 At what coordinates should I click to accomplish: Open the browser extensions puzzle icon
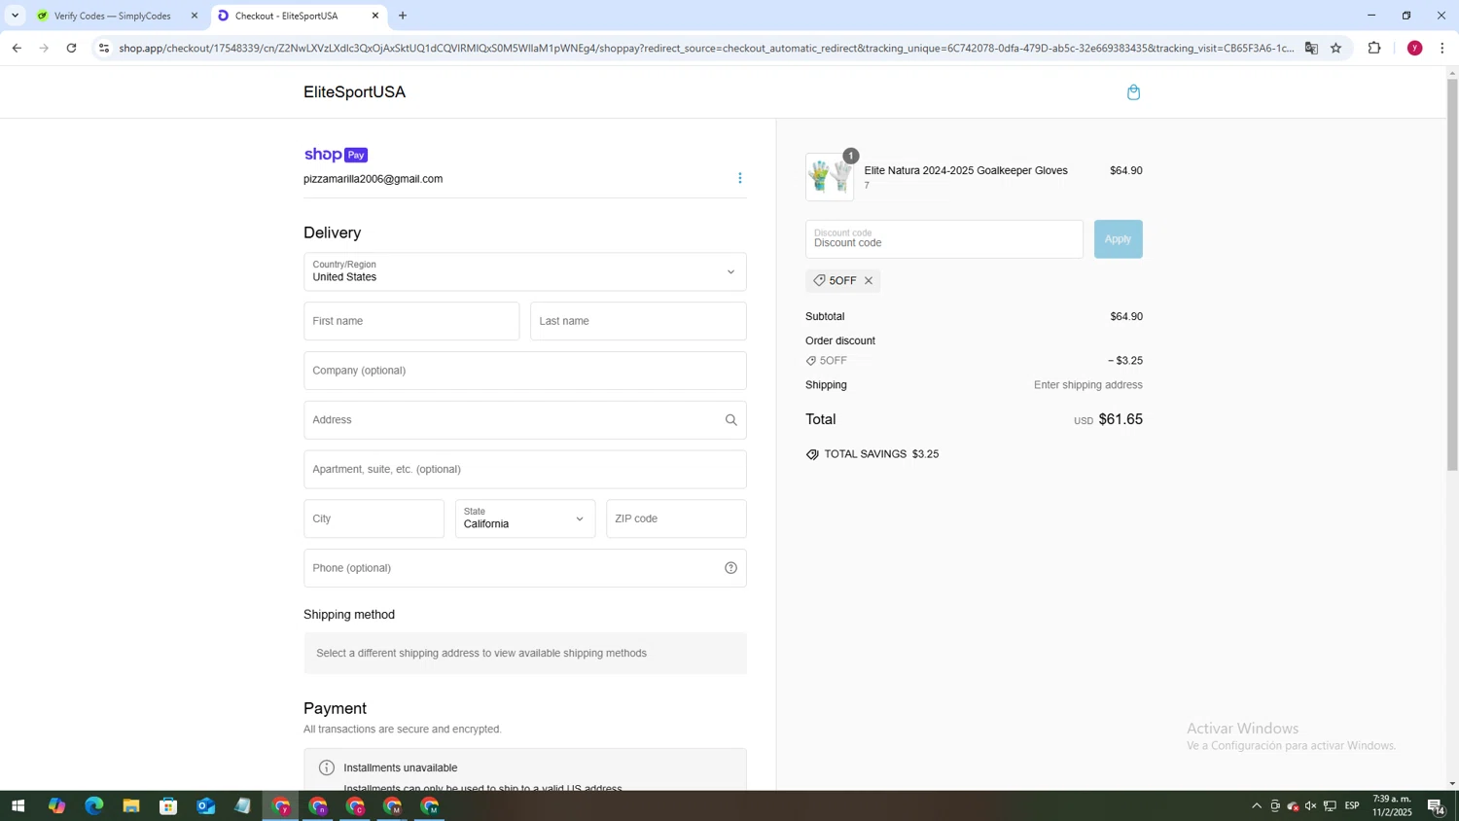coord(1374,48)
